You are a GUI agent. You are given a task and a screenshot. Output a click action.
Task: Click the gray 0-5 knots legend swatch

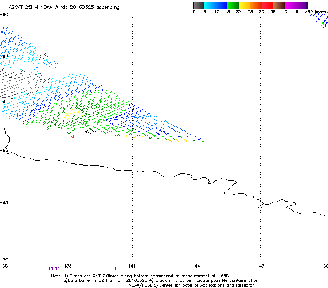pyautogui.click(x=199, y=5)
